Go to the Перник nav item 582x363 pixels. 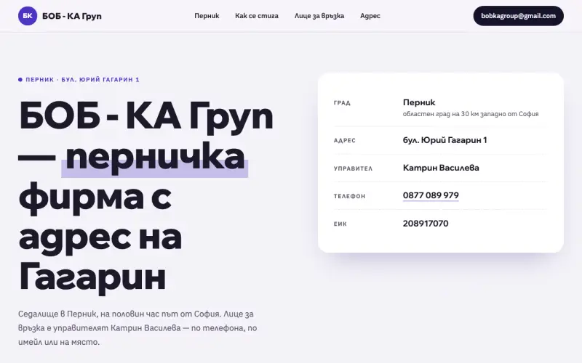pos(207,16)
